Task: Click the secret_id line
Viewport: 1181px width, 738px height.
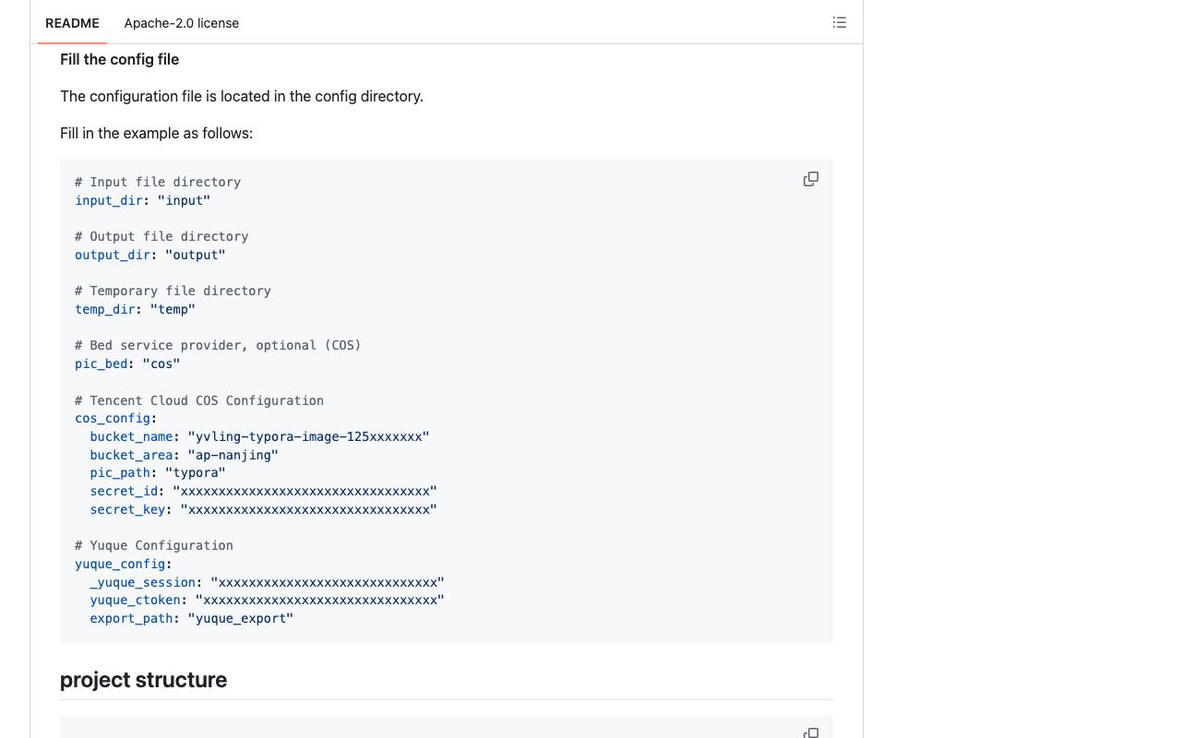Action: tap(263, 491)
